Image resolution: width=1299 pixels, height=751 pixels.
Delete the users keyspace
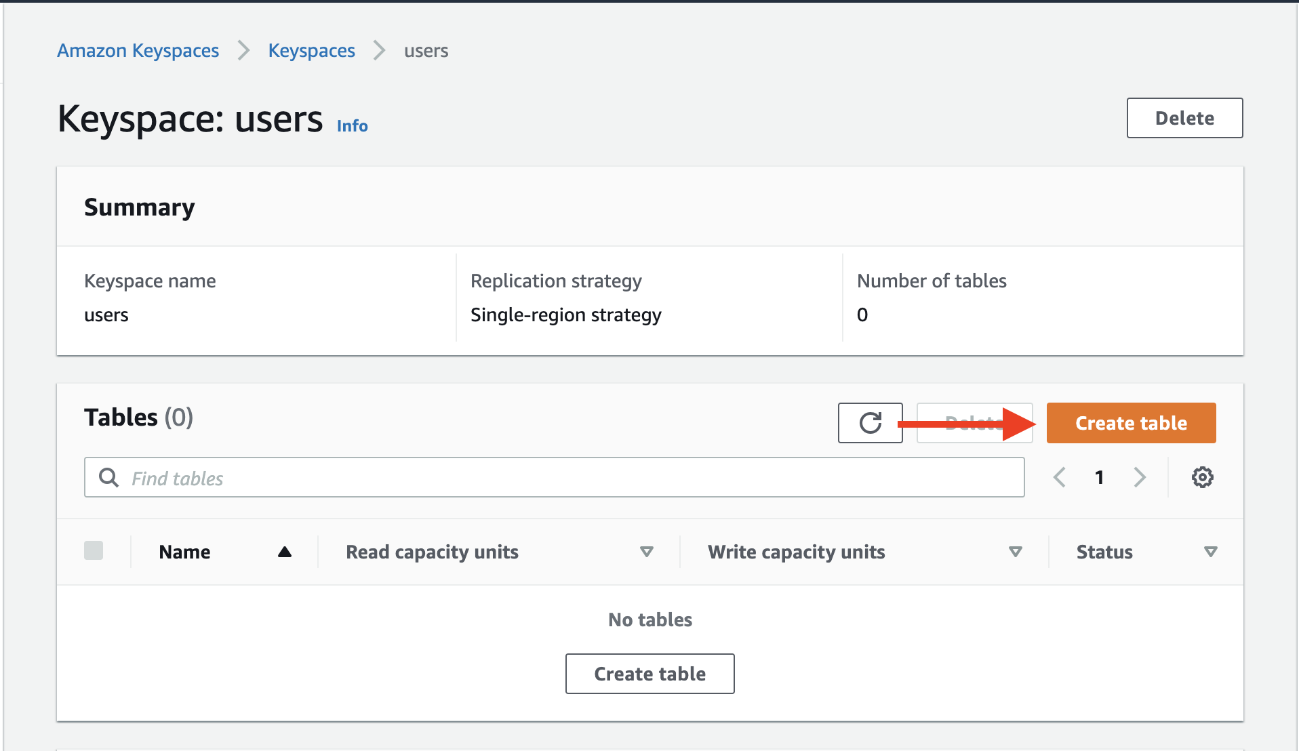click(x=1184, y=118)
